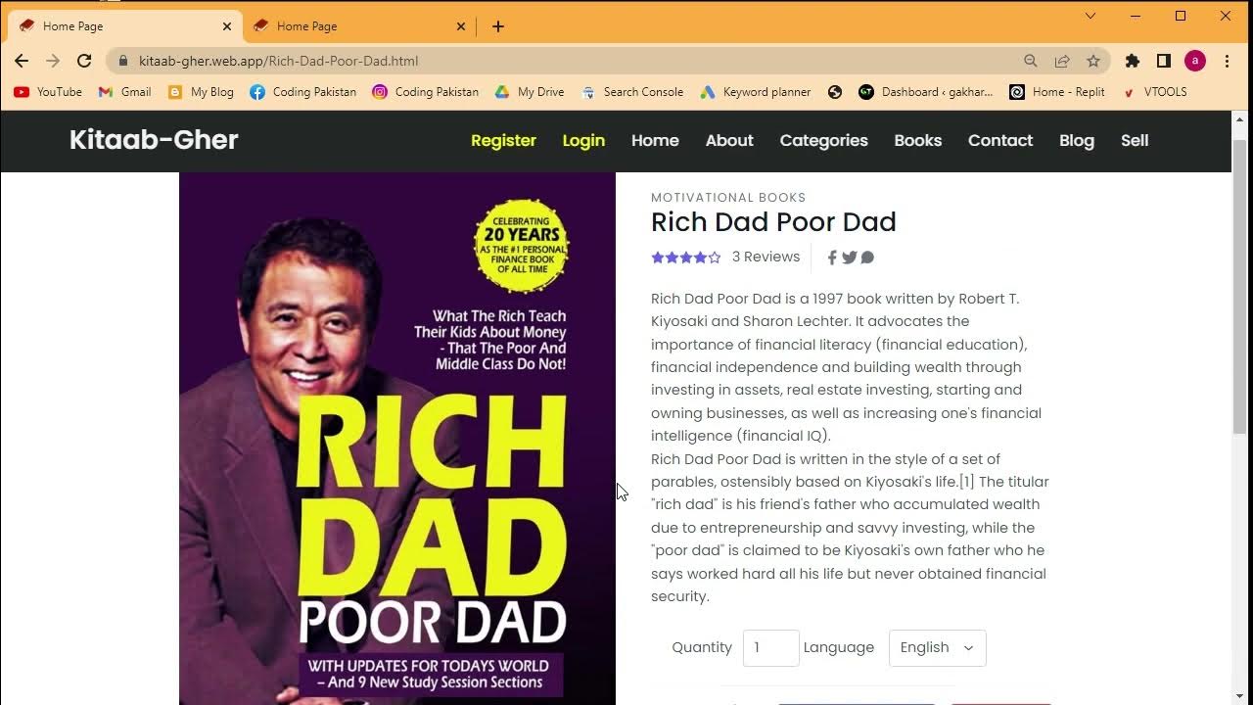Open the My Blog bookmark
Screen dimensions: 1253x705
201,92
